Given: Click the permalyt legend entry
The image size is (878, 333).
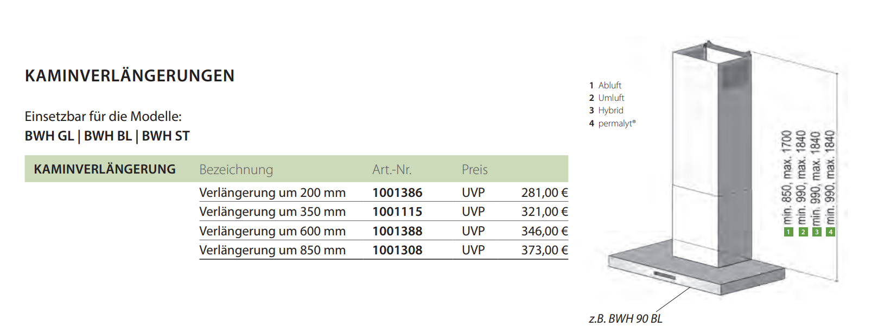Looking at the screenshot, I should coord(616,124).
